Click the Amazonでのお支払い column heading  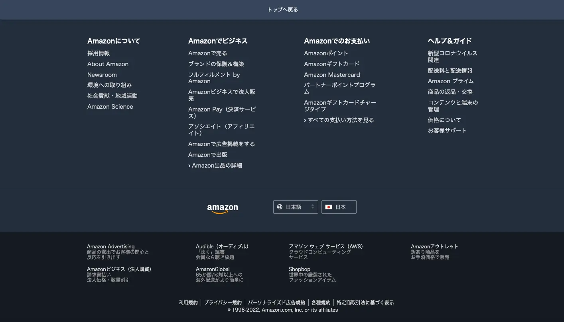pyautogui.click(x=337, y=41)
